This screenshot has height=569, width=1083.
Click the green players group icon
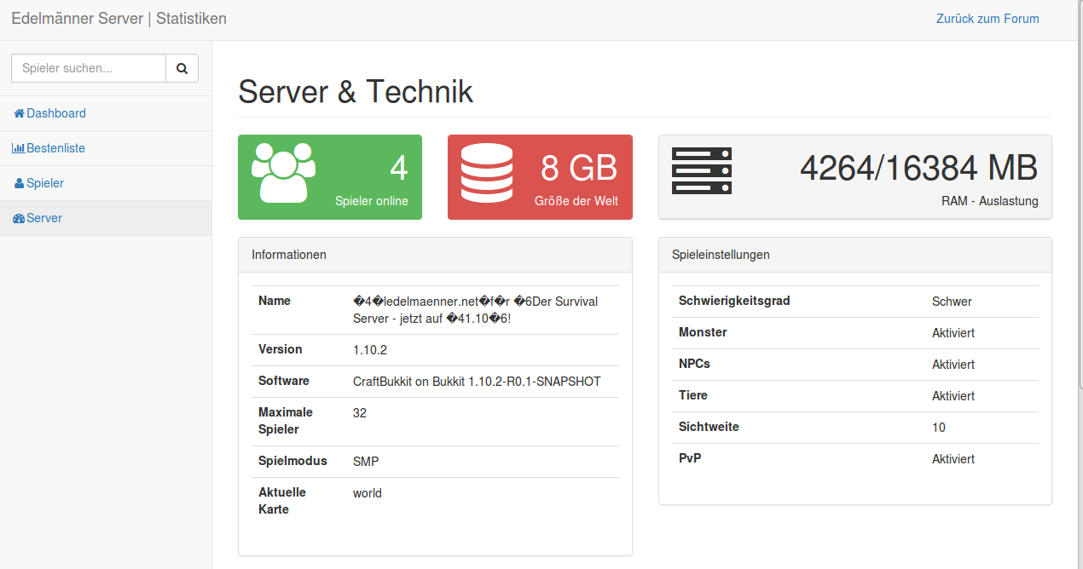[284, 170]
